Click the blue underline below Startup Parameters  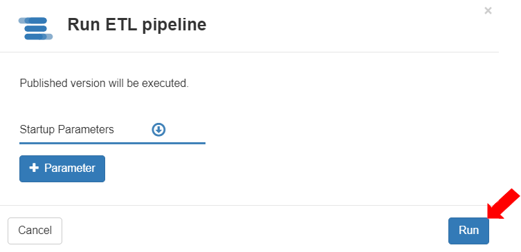point(112,143)
